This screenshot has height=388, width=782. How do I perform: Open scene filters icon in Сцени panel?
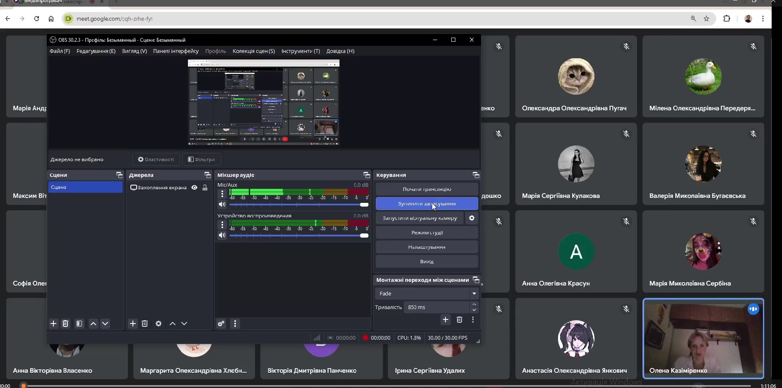click(x=79, y=324)
